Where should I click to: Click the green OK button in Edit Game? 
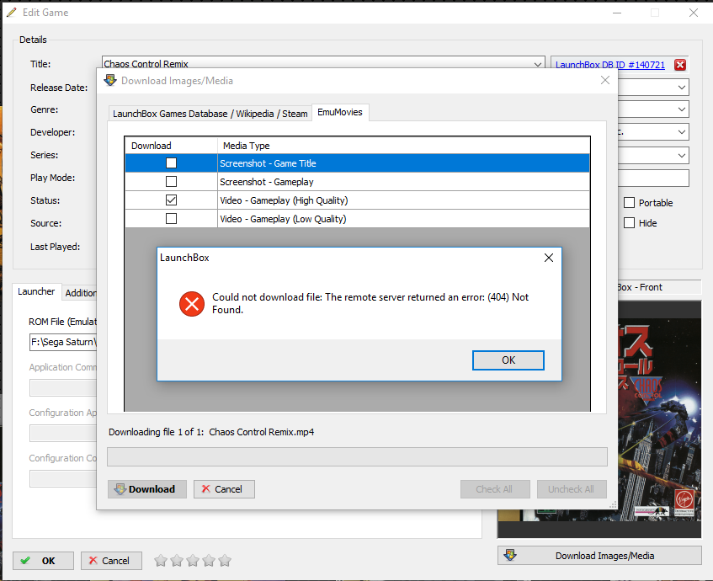click(x=43, y=561)
